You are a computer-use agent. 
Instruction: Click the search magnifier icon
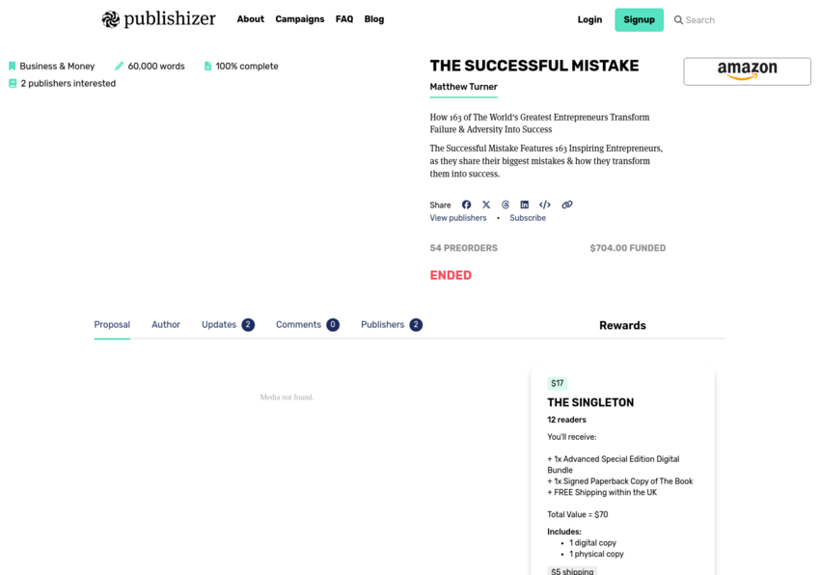678,20
